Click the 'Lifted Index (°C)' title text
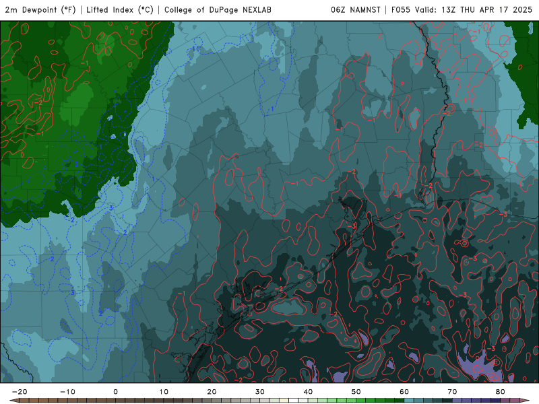 [x=120, y=10]
